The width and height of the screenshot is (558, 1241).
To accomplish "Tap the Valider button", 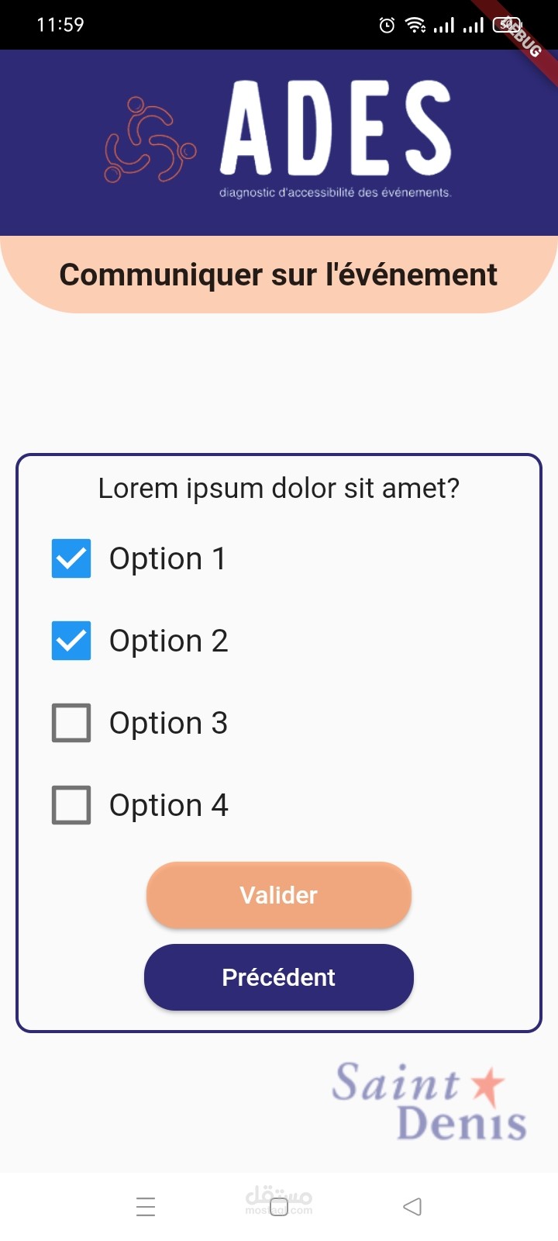I will pyautogui.click(x=279, y=895).
